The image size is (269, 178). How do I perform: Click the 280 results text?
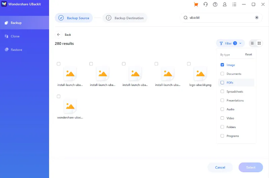[x=64, y=44]
